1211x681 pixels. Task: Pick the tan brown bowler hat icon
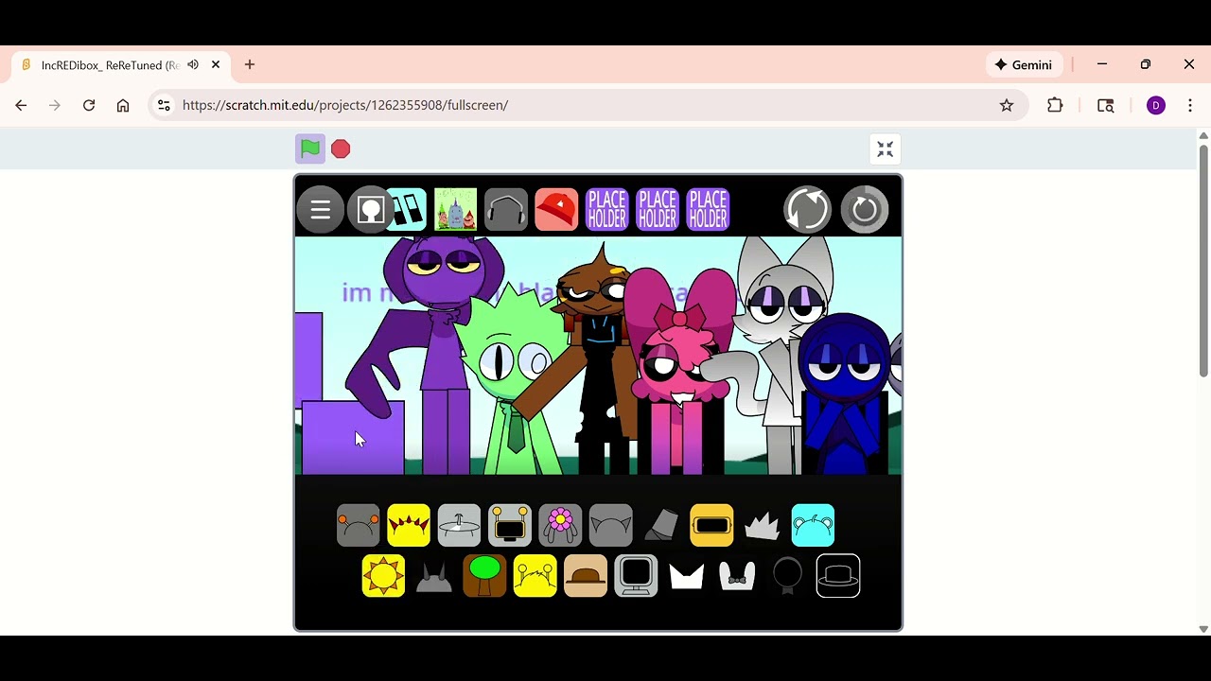click(586, 575)
